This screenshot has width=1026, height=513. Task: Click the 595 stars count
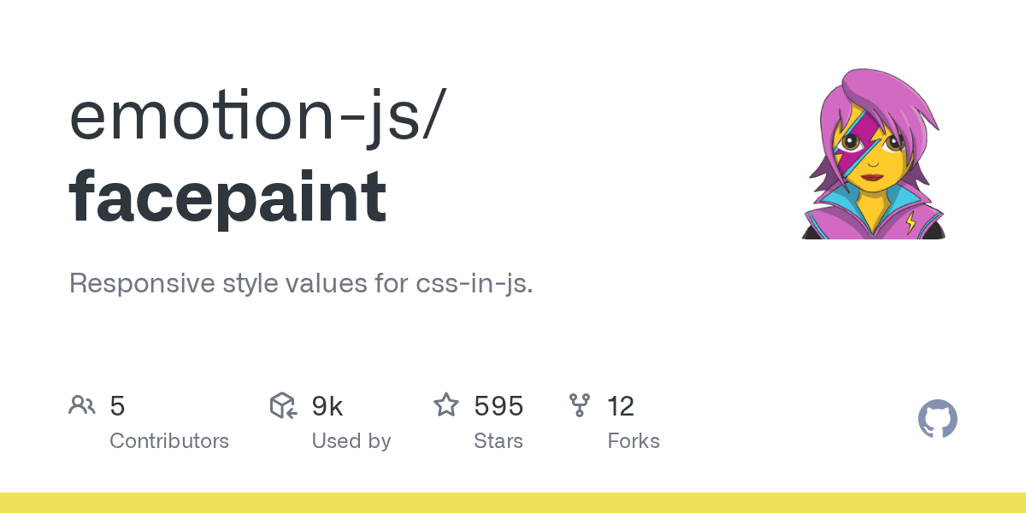tap(498, 406)
